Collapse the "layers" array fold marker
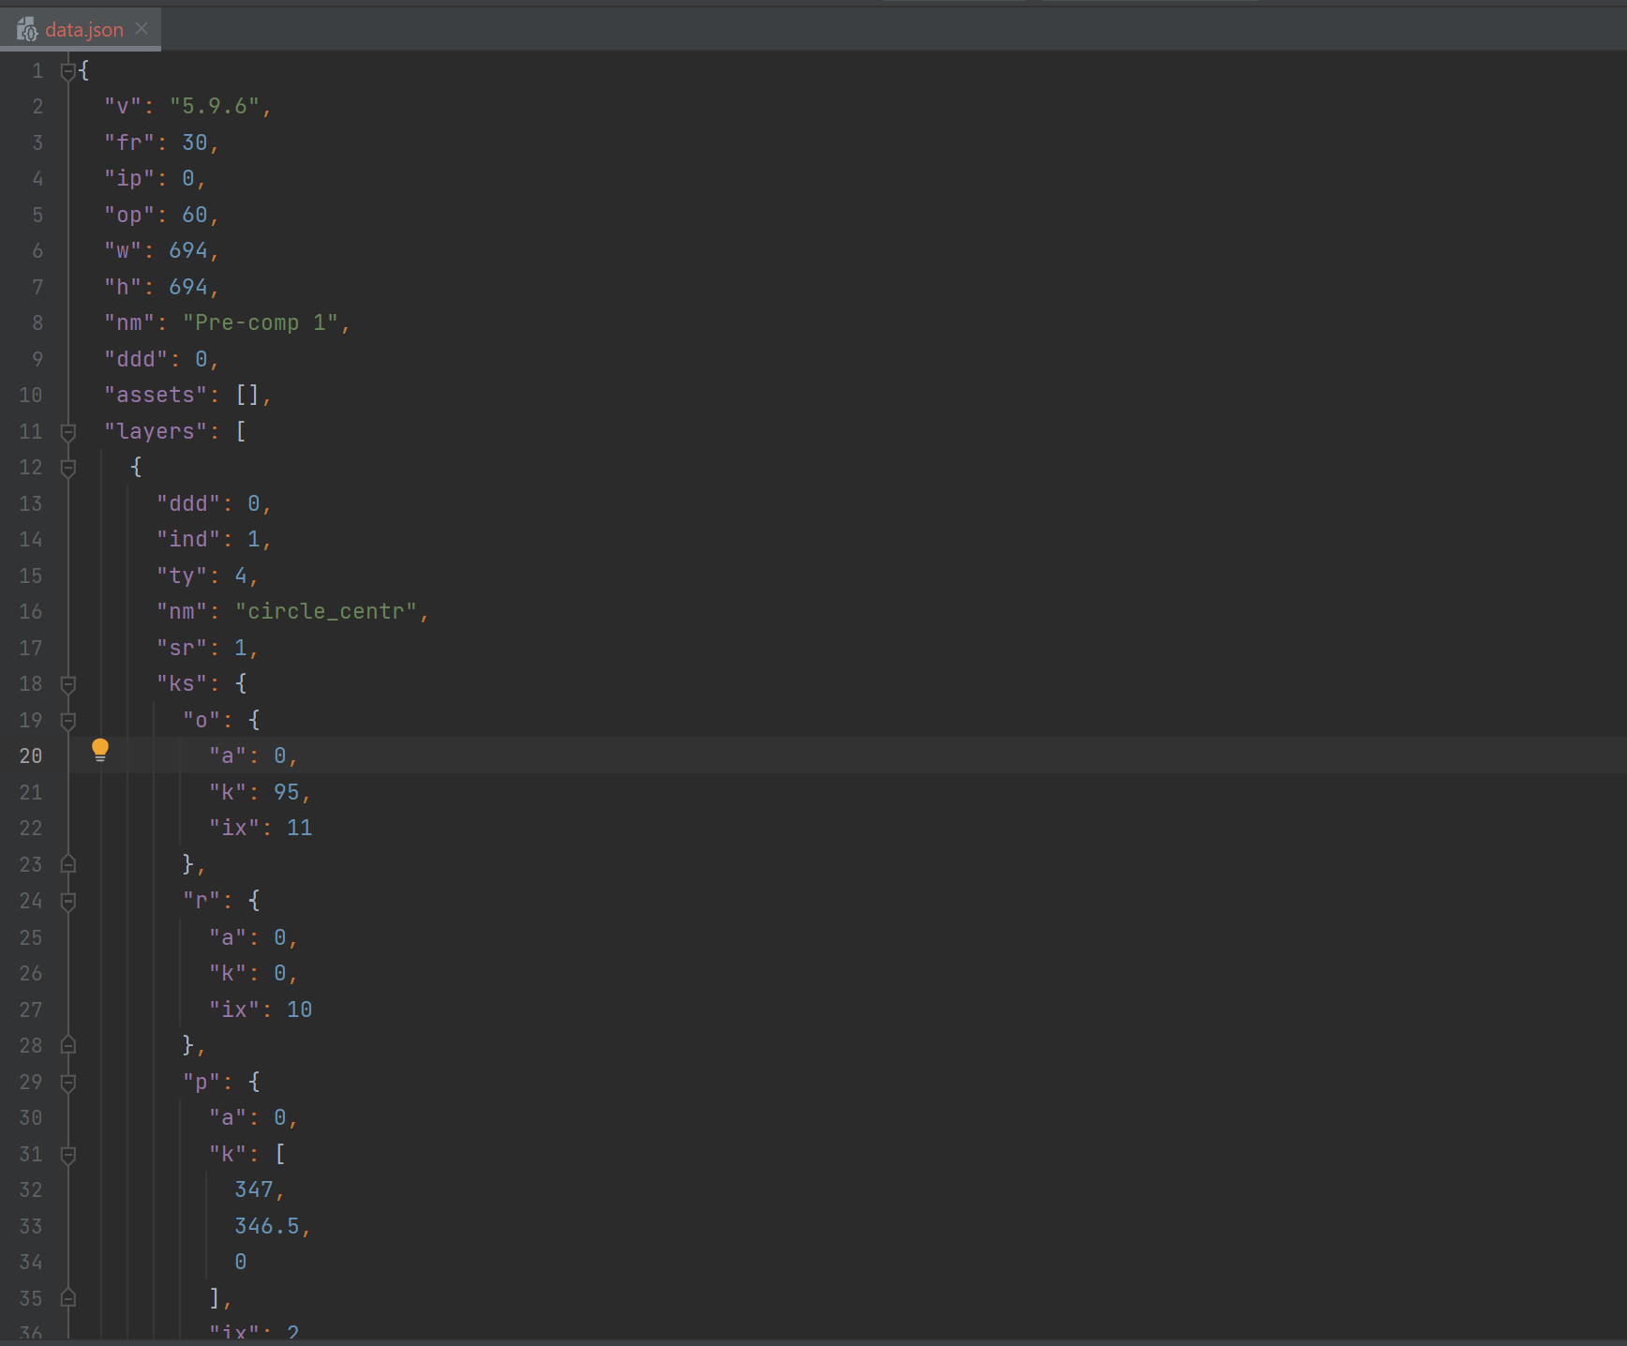Image resolution: width=1627 pixels, height=1346 pixels. [x=67, y=430]
